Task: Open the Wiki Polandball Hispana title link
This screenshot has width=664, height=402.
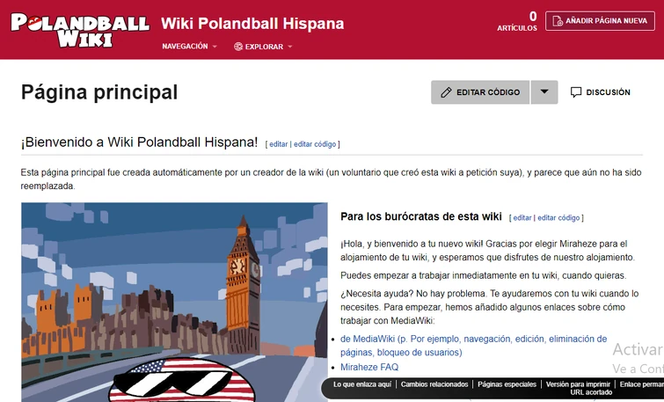Action: point(252,24)
